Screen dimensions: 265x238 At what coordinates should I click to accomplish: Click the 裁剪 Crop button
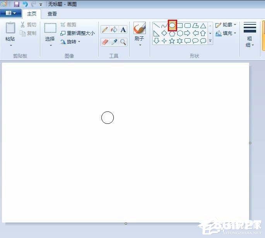point(68,25)
